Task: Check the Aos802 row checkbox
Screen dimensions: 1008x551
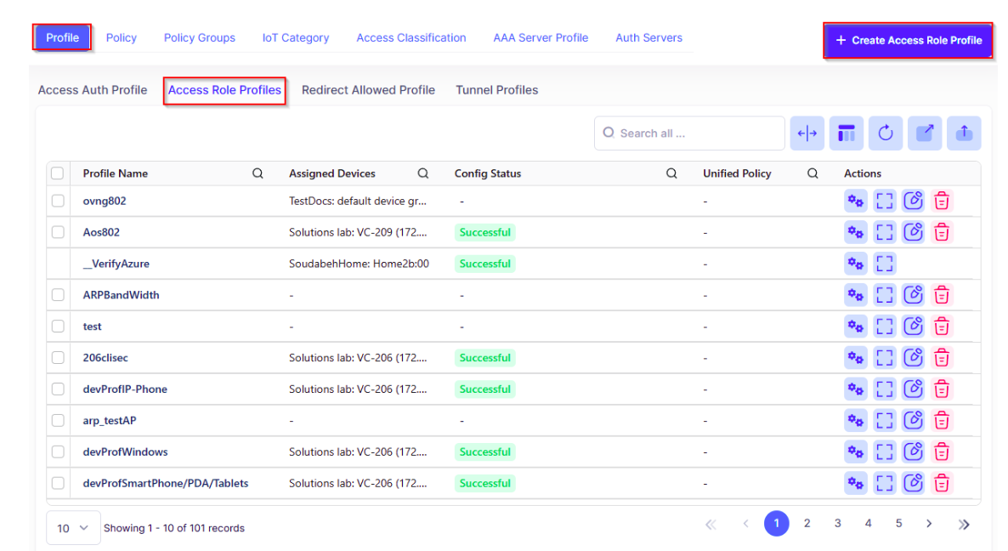Action: (58, 232)
